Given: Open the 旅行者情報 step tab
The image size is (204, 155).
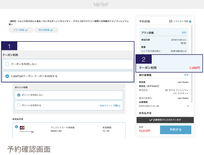Looking at the screenshot, I should (46, 30).
